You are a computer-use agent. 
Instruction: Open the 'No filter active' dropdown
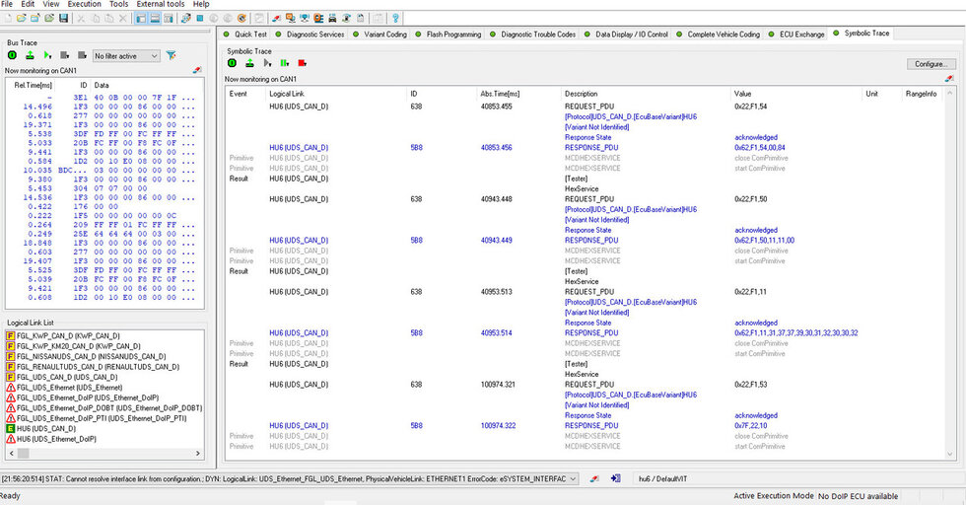pos(126,56)
